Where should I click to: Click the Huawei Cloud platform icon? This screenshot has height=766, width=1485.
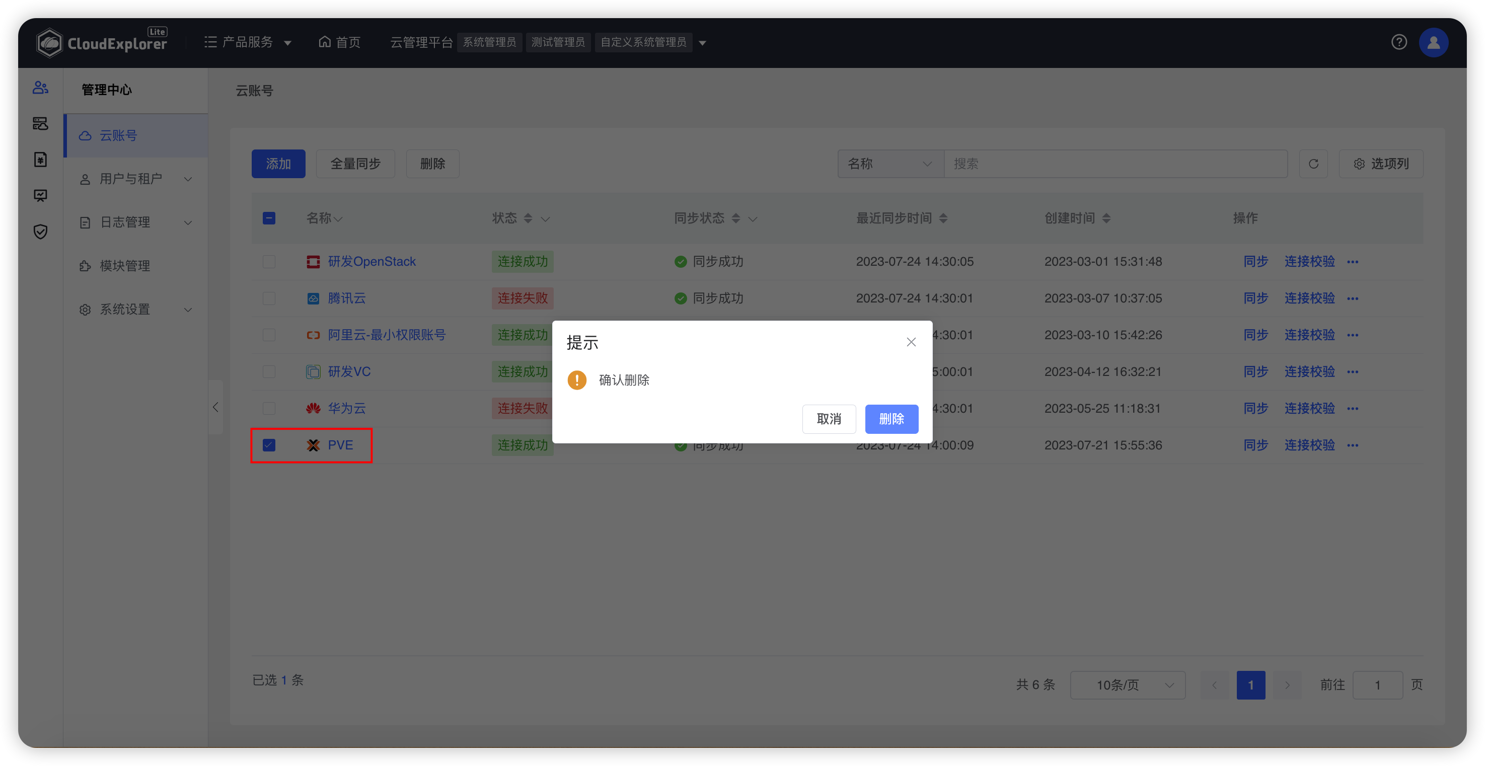[x=313, y=409]
